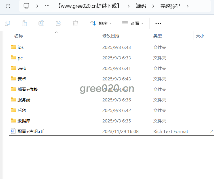Click the Share toolbar icon
The width and height of the screenshot is (214, 179).
[x=58, y=23]
